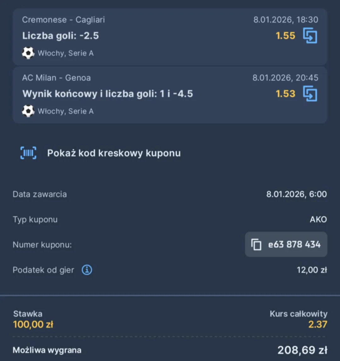This screenshot has height=361, width=340.
Task: Click the yellow odds 1.55 for Cremonese match
Action: [285, 36]
